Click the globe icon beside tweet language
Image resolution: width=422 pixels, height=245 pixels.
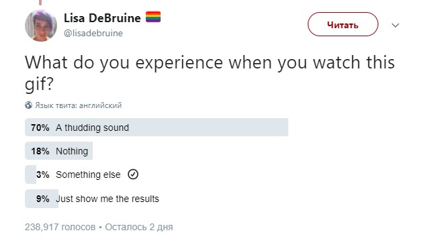[28, 105]
